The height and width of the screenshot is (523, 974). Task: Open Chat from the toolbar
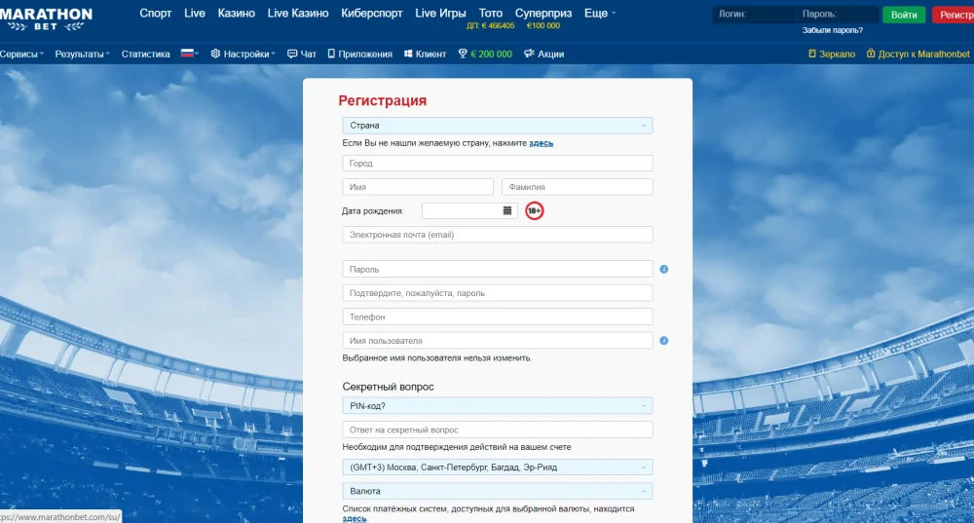[302, 55]
